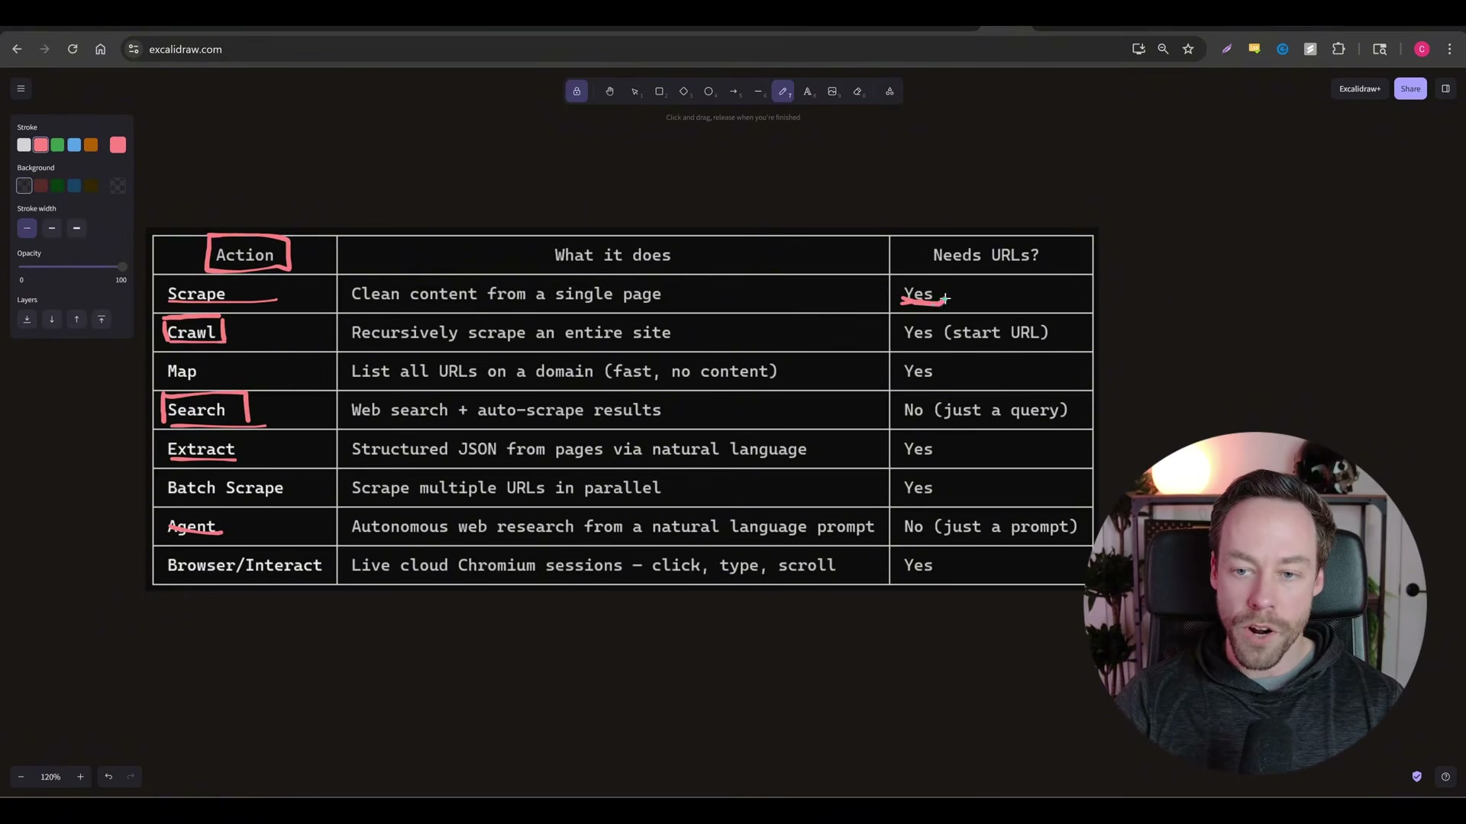Image resolution: width=1466 pixels, height=824 pixels.
Task: Select the Diamond tool
Action: click(x=685, y=91)
